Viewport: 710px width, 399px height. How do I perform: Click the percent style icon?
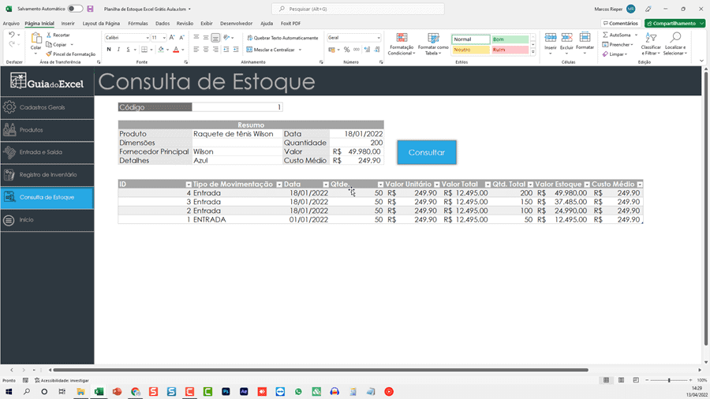[346, 50]
